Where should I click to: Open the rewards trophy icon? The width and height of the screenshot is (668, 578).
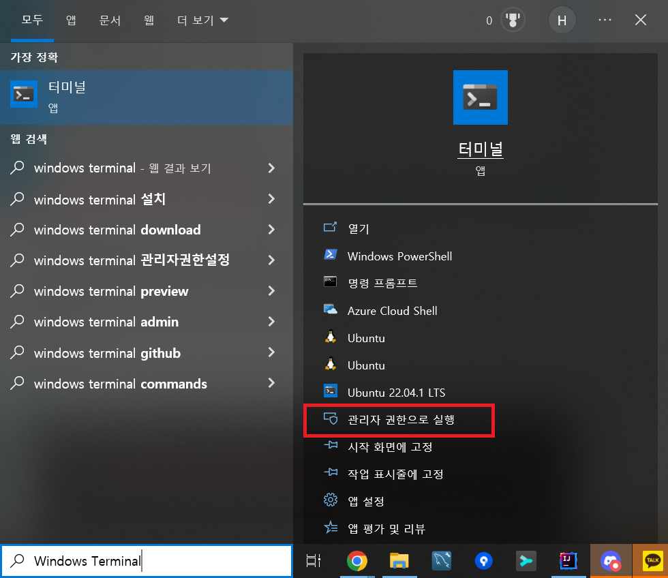pyautogui.click(x=513, y=20)
